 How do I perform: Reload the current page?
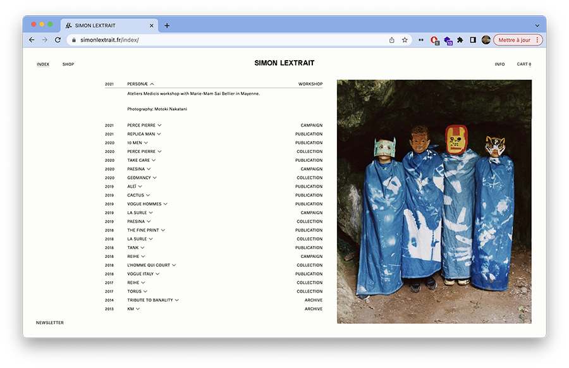[58, 40]
